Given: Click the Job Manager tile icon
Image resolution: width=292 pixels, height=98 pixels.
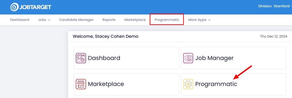Looking at the screenshot, I should click(x=188, y=58).
